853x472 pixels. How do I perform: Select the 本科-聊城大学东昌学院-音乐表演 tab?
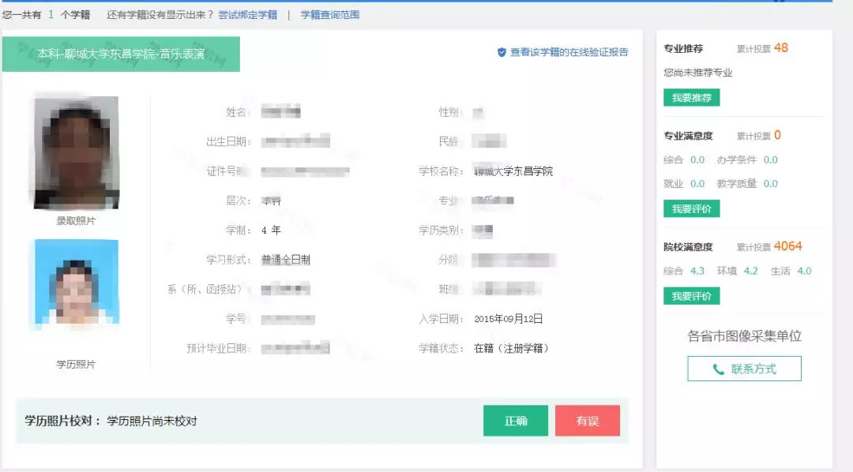(x=121, y=54)
